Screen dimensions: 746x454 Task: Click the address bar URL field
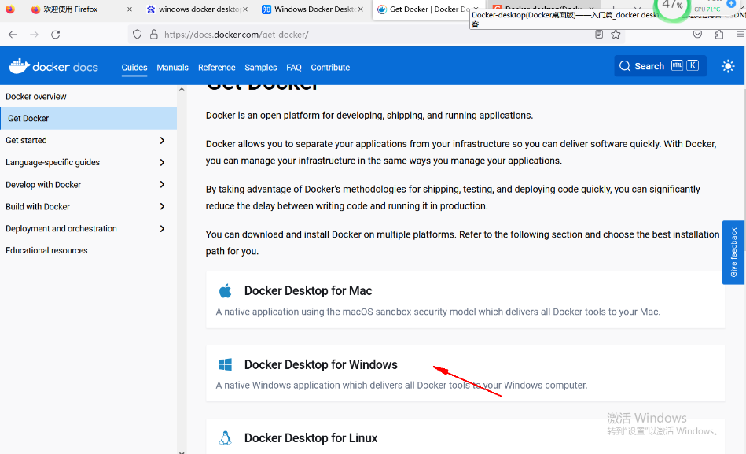point(376,35)
